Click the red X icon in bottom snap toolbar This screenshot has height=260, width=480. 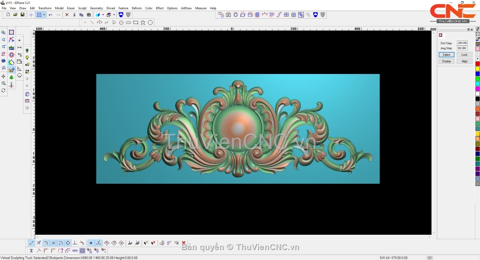click(x=184, y=243)
